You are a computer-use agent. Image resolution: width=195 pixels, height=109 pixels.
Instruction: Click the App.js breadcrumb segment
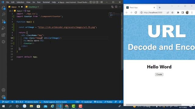pos(18,11)
